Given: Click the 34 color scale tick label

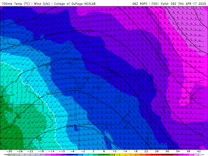Looking at the screenshot, I should [178, 151].
